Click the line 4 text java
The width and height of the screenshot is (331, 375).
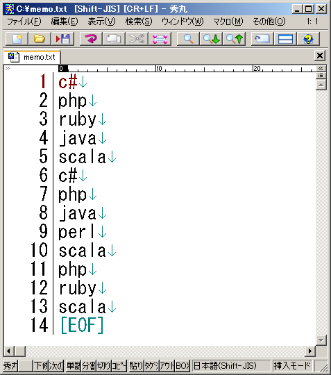tap(78, 138)
